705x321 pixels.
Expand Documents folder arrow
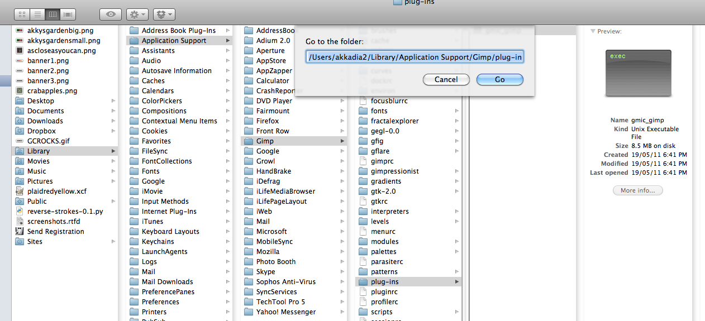pyautogui.click(x=113, y=111)
